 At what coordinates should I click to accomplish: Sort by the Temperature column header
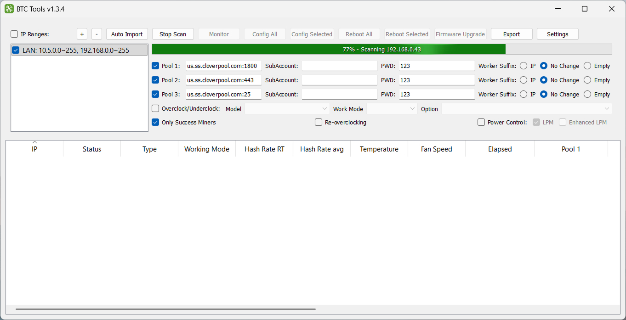coord(379,149)
